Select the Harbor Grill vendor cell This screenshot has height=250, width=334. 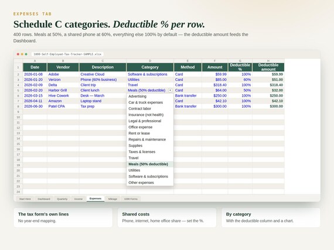[x=63, y=90]
